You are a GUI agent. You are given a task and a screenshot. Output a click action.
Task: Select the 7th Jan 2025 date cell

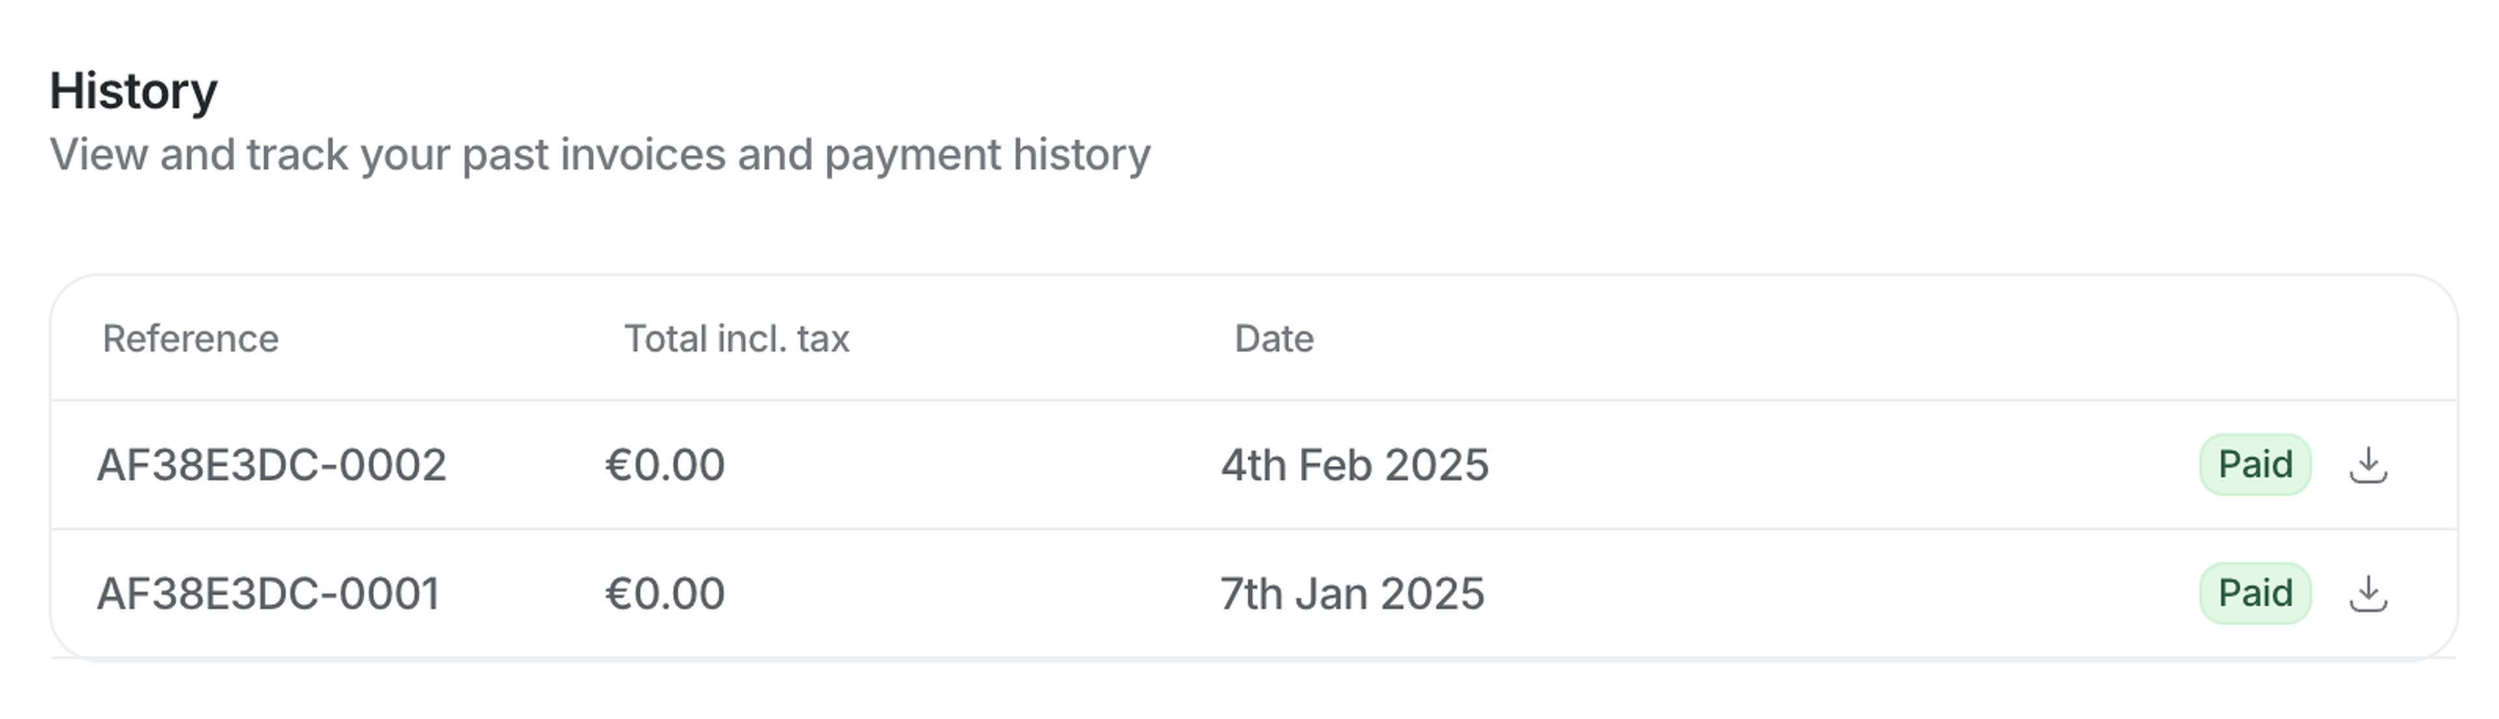[1352, 593]
